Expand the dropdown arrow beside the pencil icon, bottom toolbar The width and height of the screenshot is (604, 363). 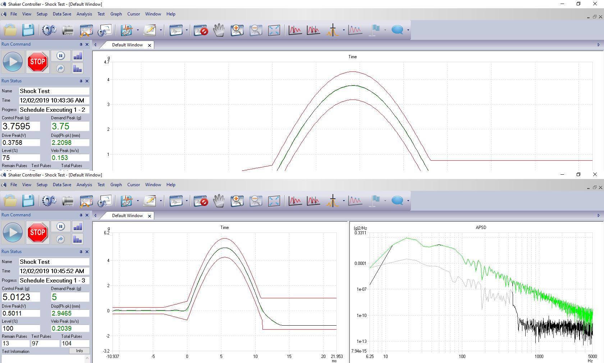click(161, 201)
